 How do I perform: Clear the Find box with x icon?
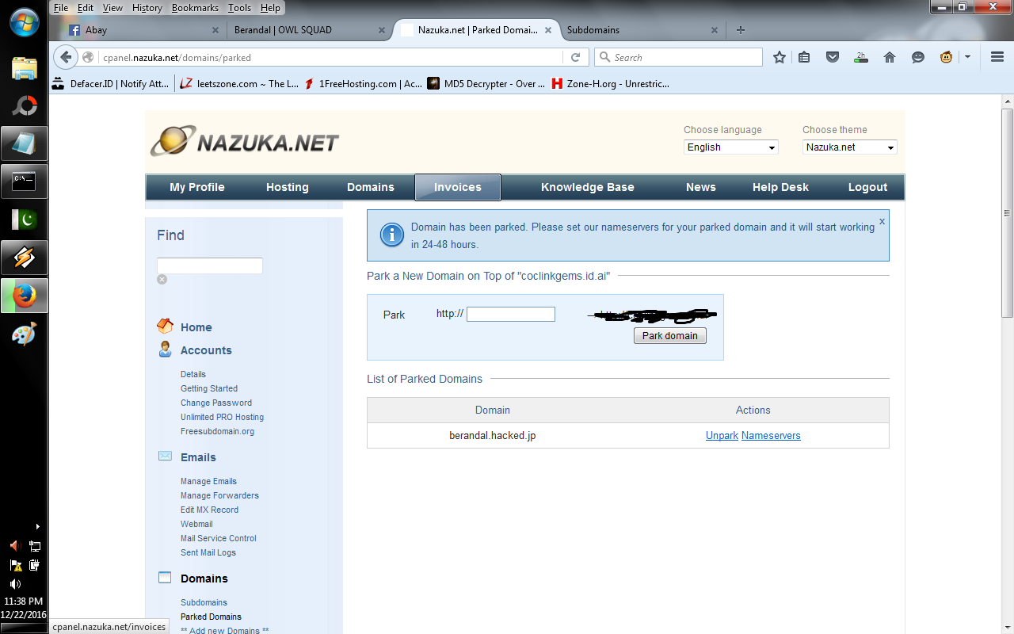click(162, 279)
